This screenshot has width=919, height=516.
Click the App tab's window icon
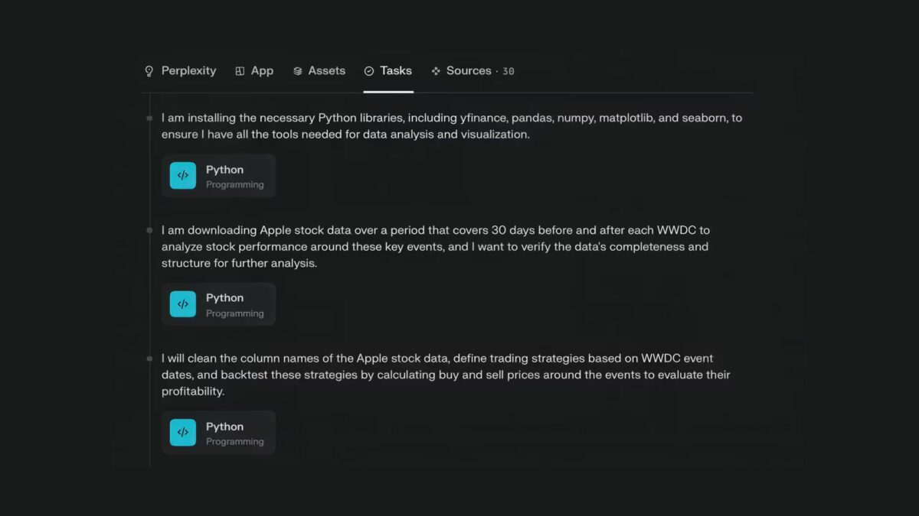(x=240, y=71)
